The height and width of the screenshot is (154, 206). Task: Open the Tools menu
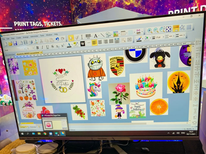pos(42,35)
